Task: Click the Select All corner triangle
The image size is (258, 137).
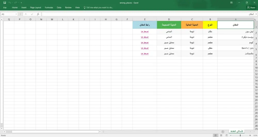Action: (x=256, y=19)
